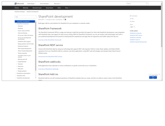This screenshot has width=165, height=126.
Task: Open Visual Studio in the Docs navigation bar
Action: tap(50, 8)
